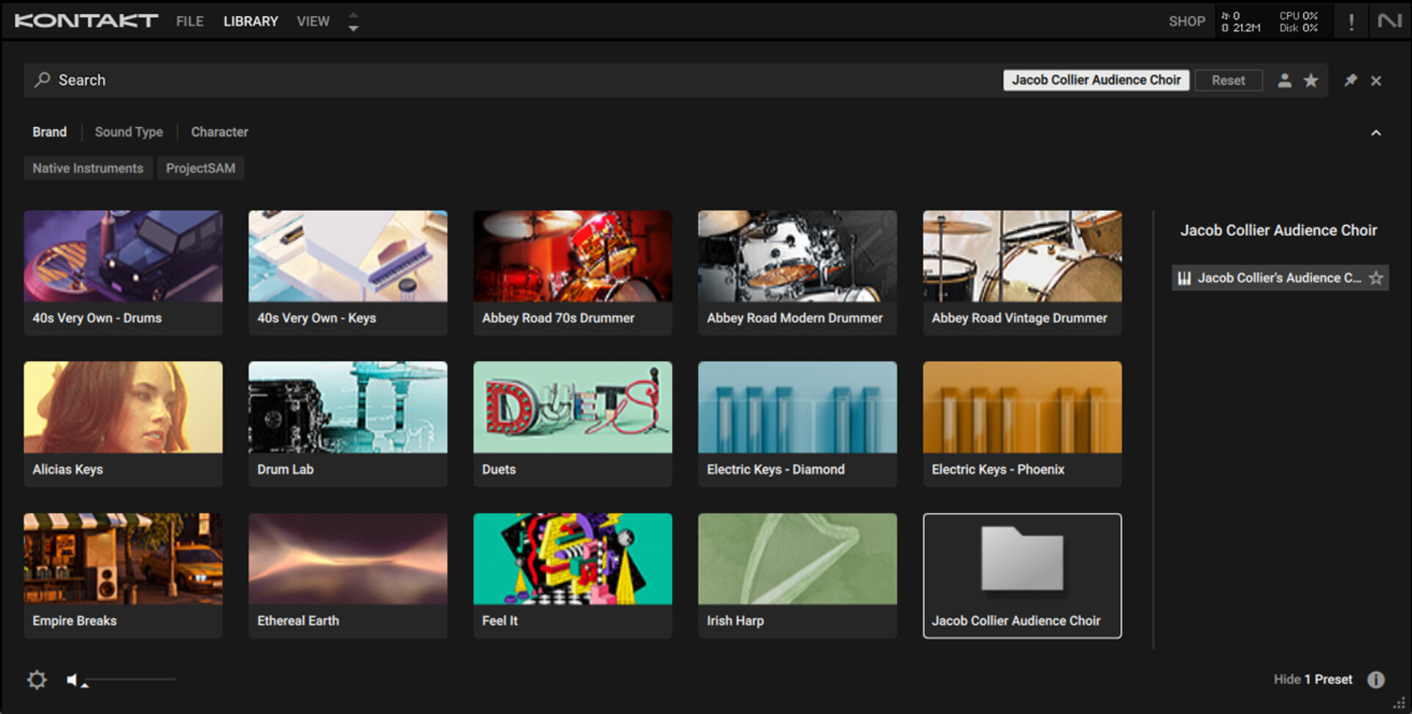The image size is (1412, 714).
Task: Click the user content person icon
Action: pos(1284,80)
